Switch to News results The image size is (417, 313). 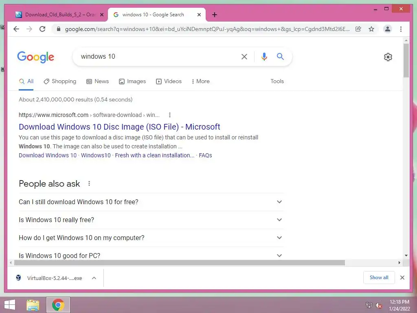tap(98, 82)
